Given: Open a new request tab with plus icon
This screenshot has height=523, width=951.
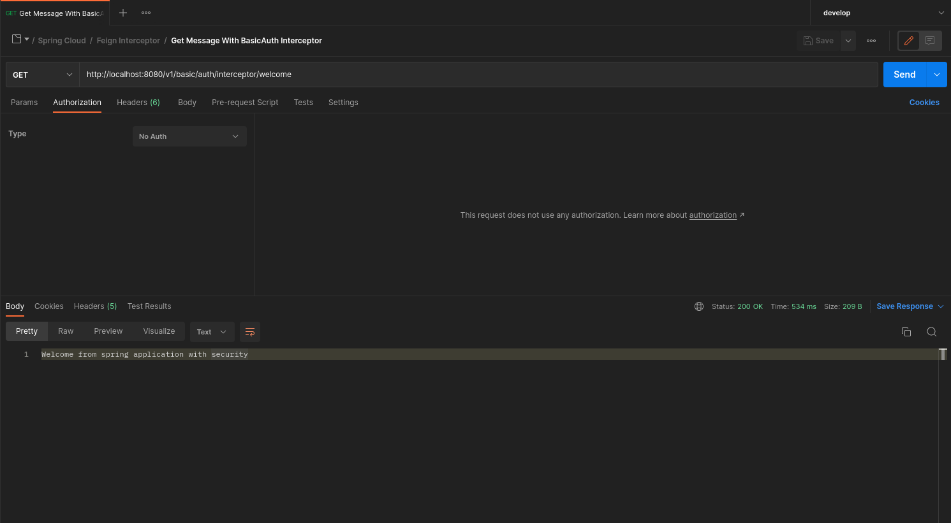Looking at the screenshot, I should pyautogui.click(x=123, y=13).
